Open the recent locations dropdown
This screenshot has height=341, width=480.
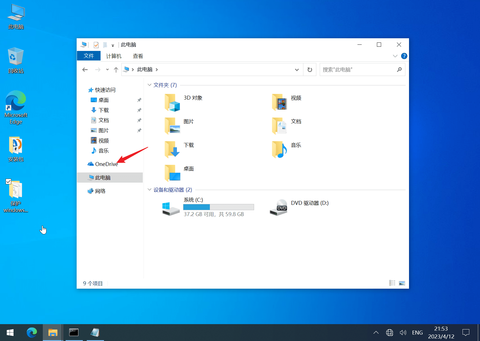(x=107, y=69)
